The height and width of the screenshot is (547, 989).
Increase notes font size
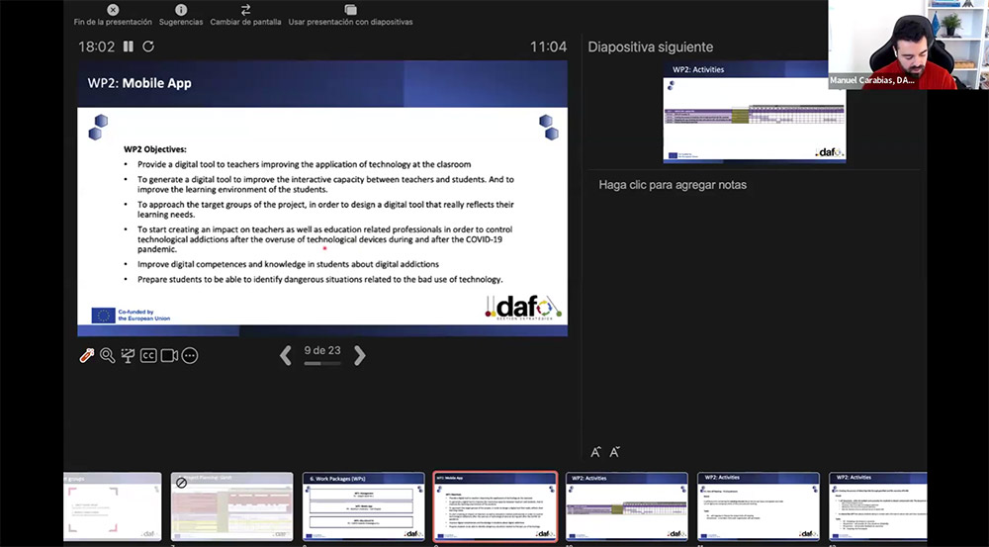(595, 452)
